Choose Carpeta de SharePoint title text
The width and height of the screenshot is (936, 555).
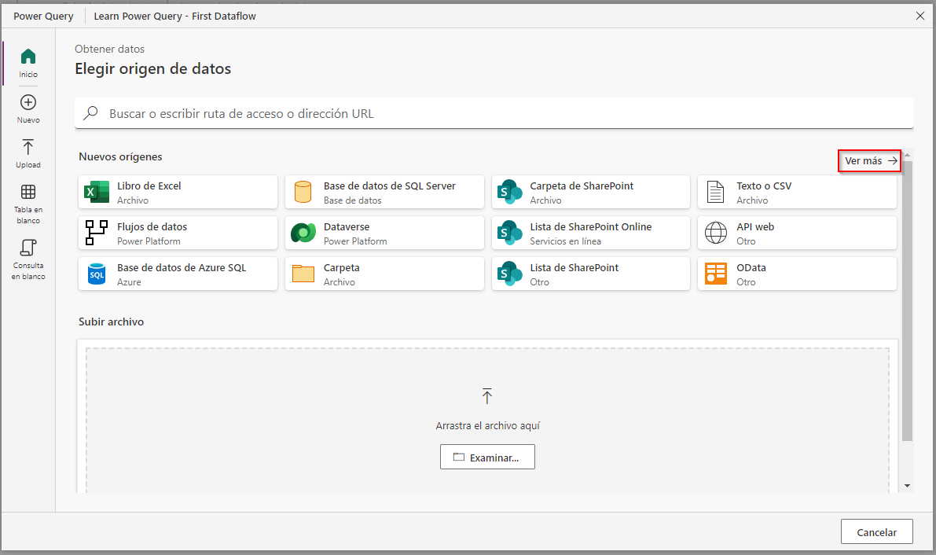tap(582, 186)
